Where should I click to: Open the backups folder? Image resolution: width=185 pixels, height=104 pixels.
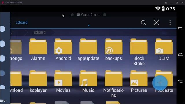pyautogui.click(x=114, y=49)
